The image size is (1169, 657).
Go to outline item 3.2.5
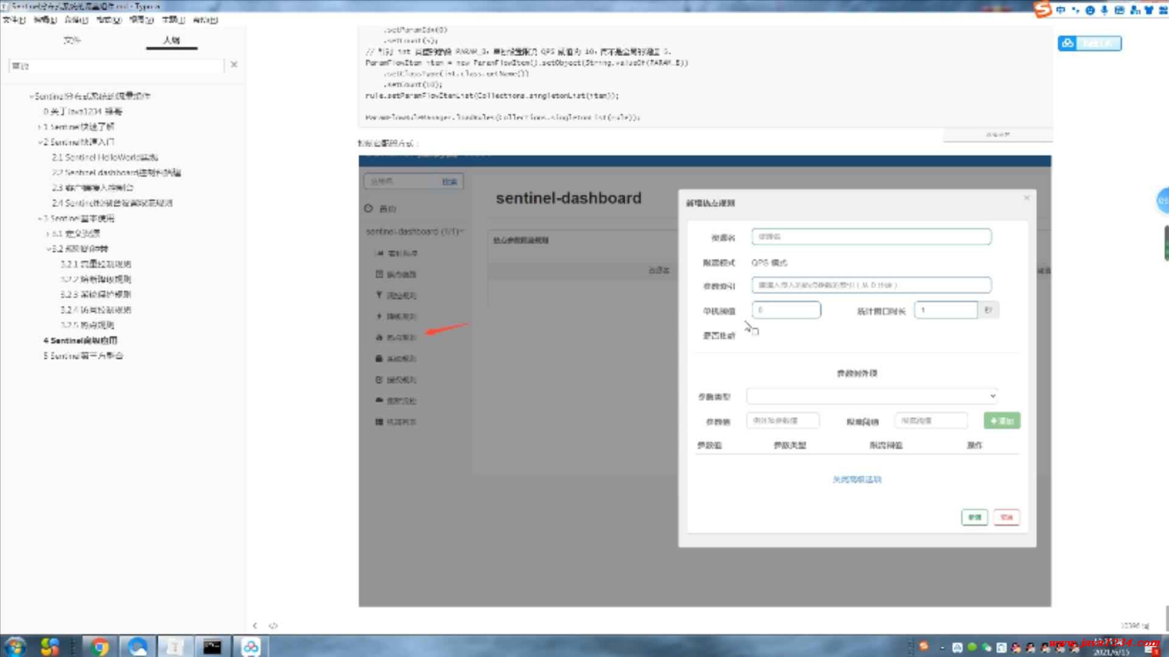click(x=87, y=325)
